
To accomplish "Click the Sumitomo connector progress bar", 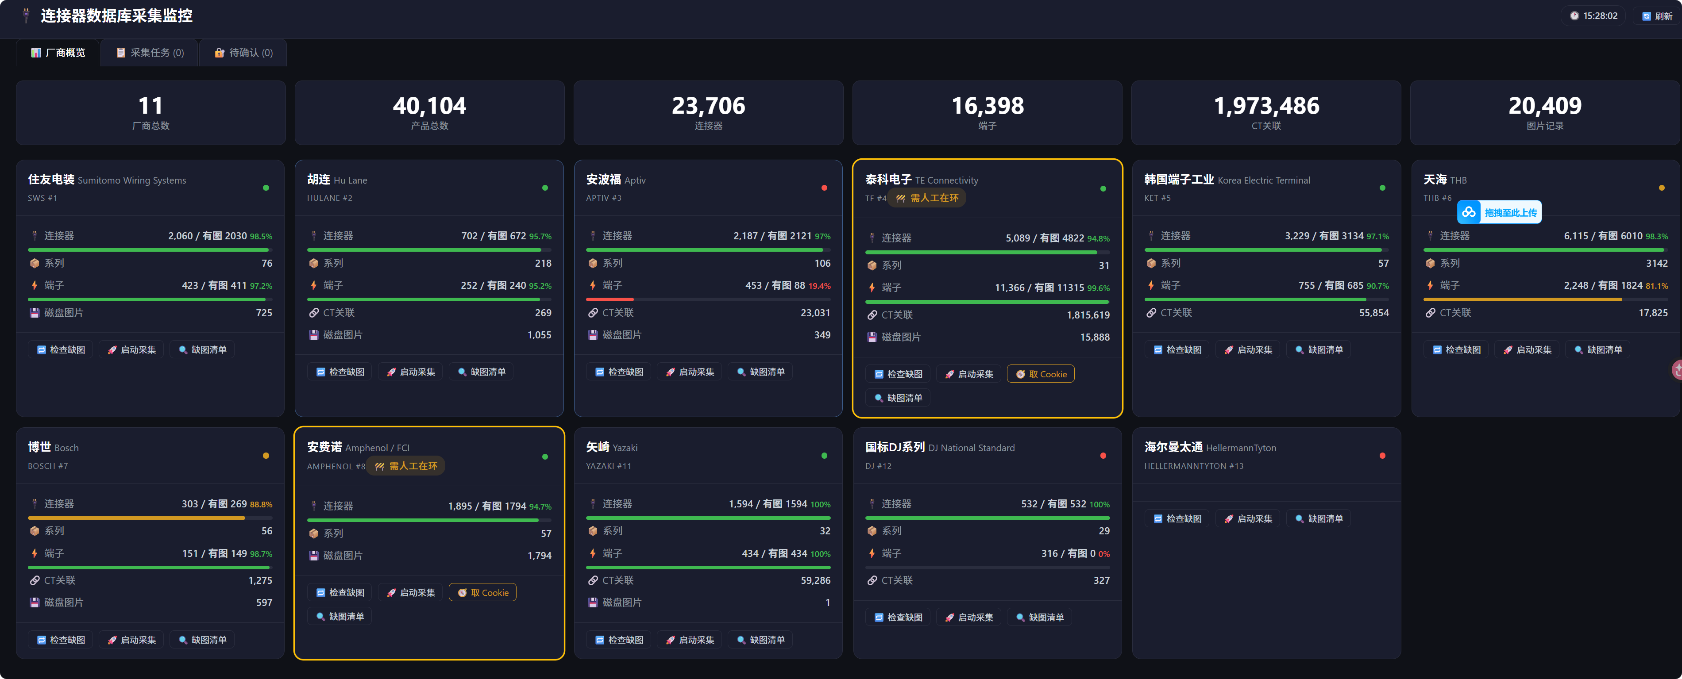I will point(150,250).
